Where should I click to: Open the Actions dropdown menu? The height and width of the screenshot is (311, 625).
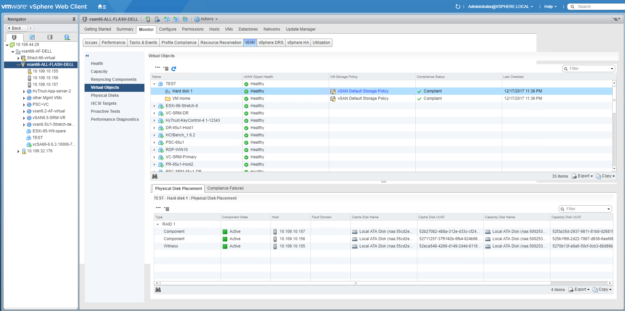pos(206,19)
